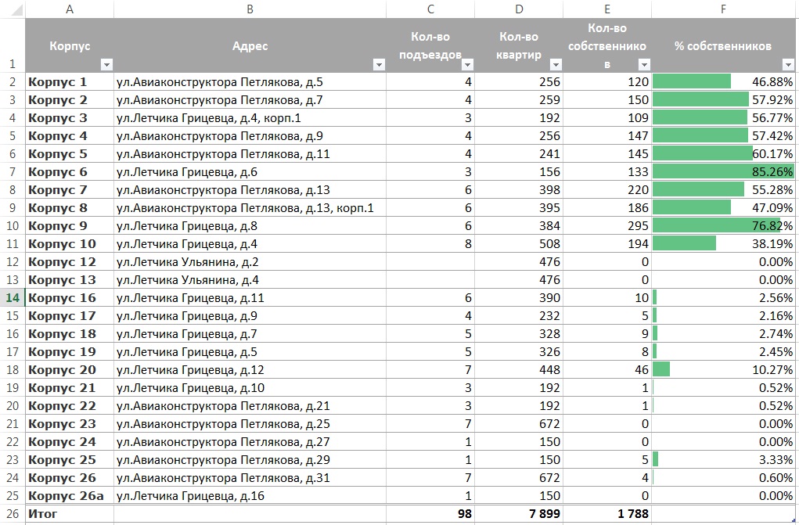Click apartments value 448 in Корпус 20 row
Screen dimensions: 799x525
click(519, 369)
